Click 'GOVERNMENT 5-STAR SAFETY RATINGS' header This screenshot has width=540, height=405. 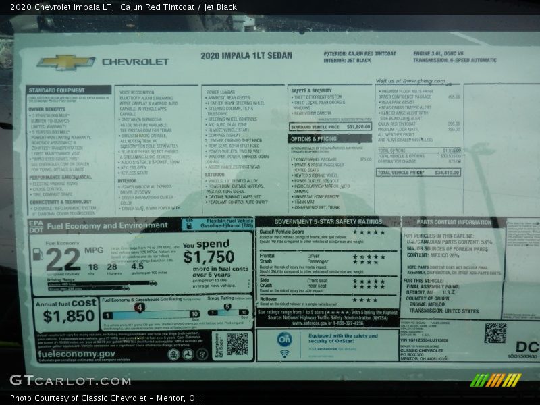[x=328, y=222]
